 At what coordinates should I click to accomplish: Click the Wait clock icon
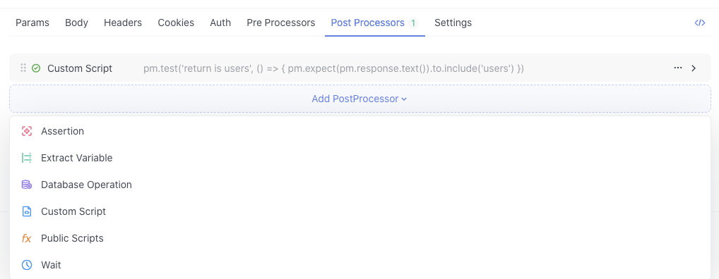27,265
